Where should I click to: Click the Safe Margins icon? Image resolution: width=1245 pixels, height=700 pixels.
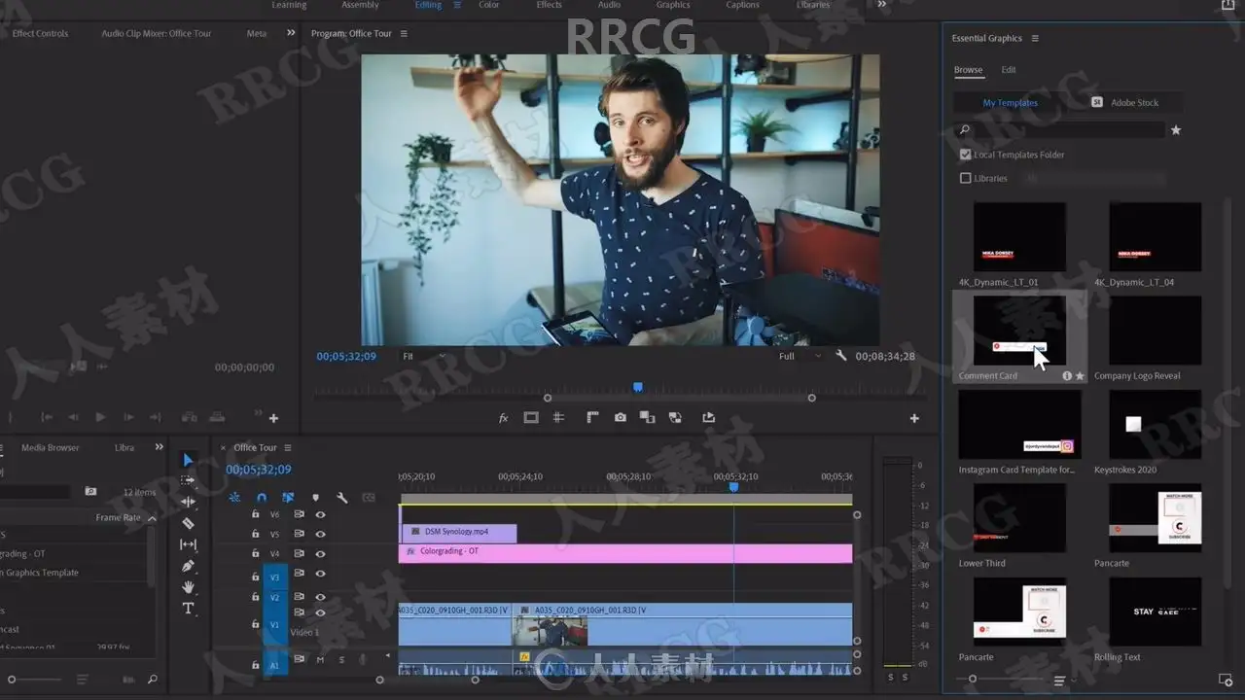(x=531, y=418)
